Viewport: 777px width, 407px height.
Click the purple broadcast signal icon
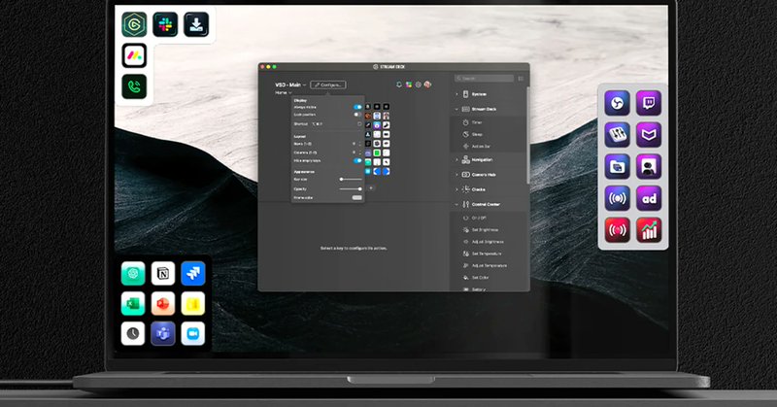point(617,198)
